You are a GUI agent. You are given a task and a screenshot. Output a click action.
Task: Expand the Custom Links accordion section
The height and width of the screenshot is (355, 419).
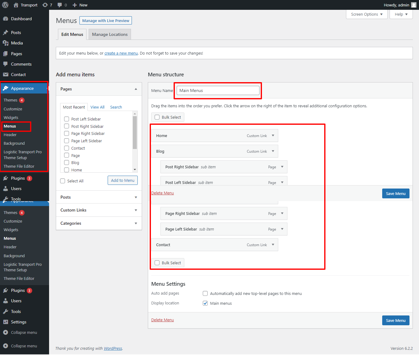[99, 210]
